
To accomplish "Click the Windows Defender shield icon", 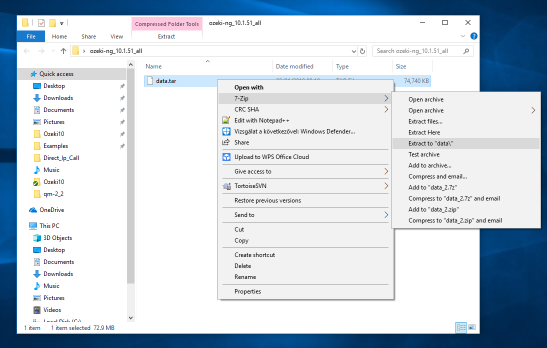I will tap(226, 131).
